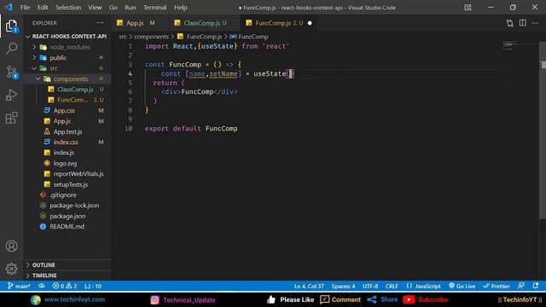Collapse the components folder
Image resolution: width=546 pixels, height=307 pixels.
67,78
